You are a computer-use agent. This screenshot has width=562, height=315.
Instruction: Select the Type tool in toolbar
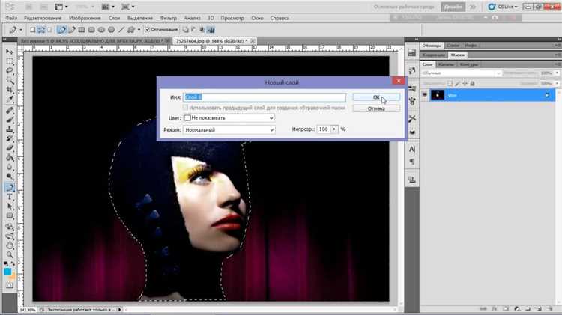[10, 197]
